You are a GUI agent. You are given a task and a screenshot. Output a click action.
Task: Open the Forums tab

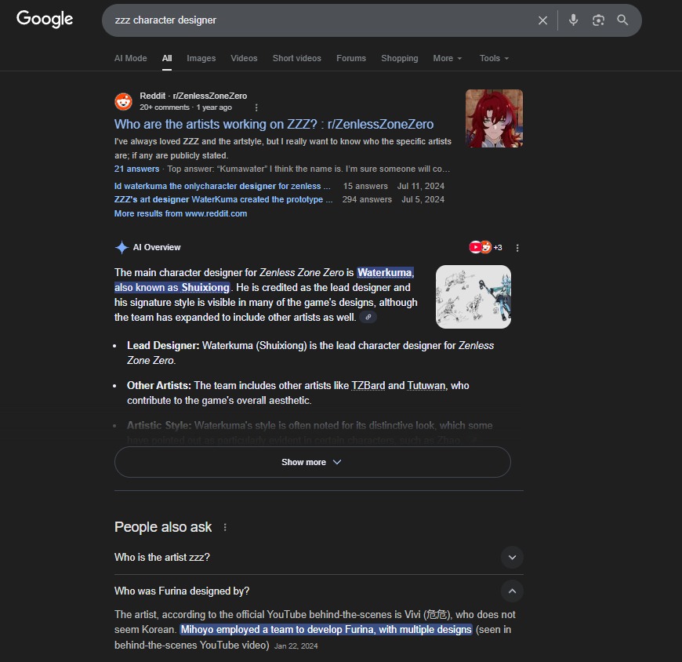(x=351, y=58)
